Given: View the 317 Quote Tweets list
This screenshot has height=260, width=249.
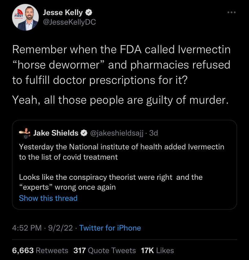Looking at the screenshot, I should tap(105, 250).
